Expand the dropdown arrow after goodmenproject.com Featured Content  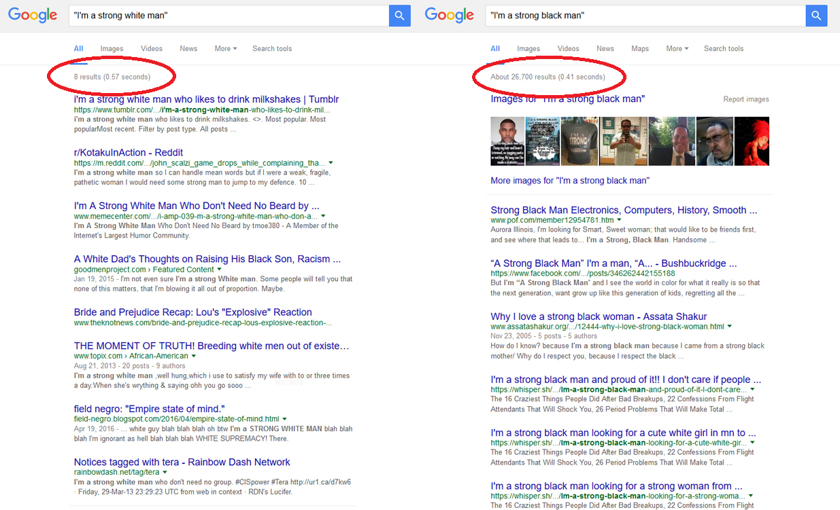[220, 269]
